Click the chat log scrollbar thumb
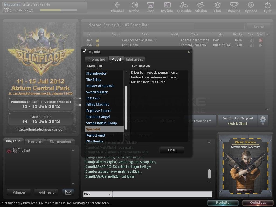 click(209, 174)
